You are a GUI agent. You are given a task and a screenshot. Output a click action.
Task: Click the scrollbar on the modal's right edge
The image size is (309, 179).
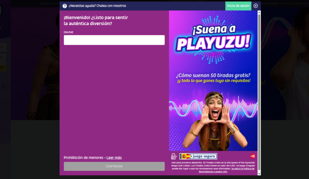[x=259, y=90]
